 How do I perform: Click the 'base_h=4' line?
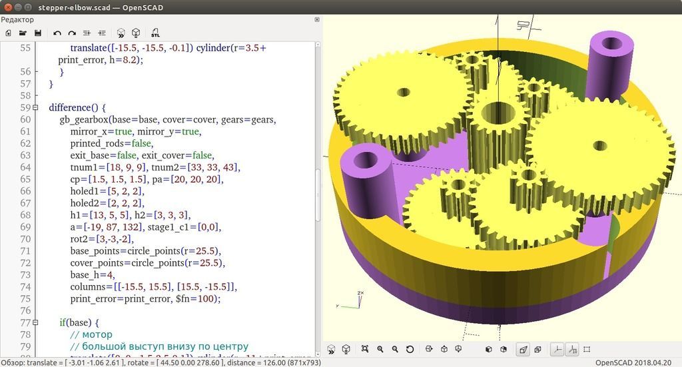[93, 275]
